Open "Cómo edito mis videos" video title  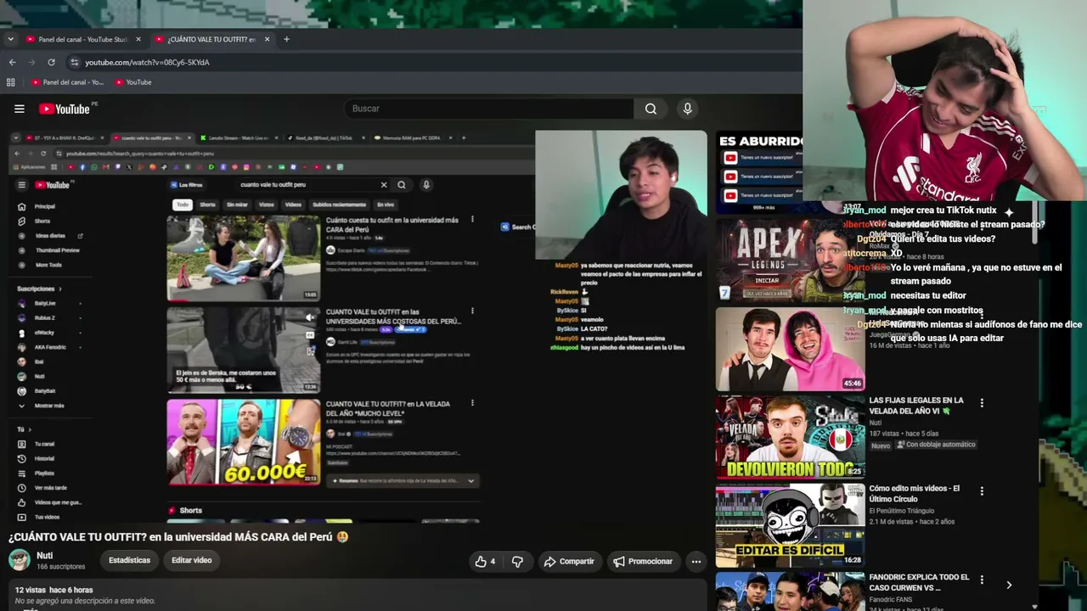[915, 493]
